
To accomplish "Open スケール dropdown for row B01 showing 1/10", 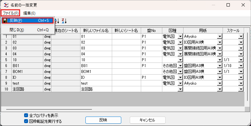I will point(241,66).
